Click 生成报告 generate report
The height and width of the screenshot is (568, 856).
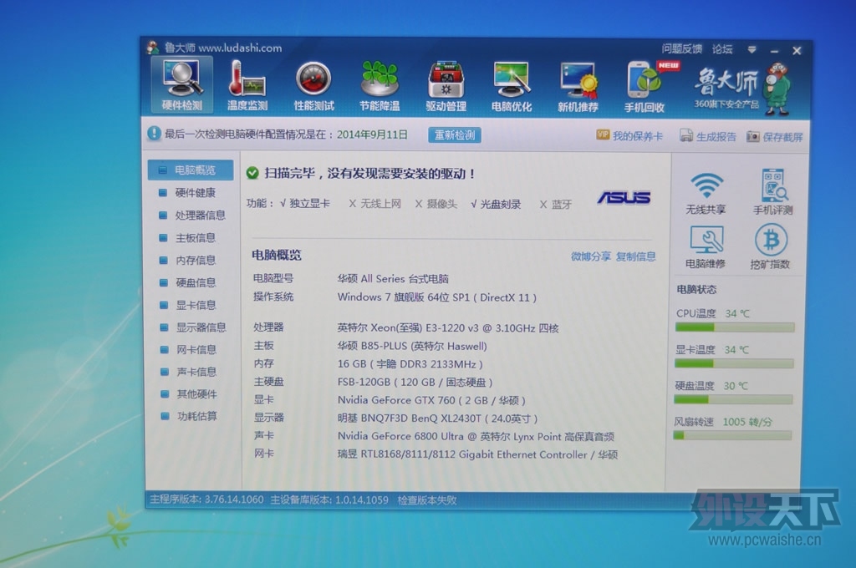tap(708, 136)
